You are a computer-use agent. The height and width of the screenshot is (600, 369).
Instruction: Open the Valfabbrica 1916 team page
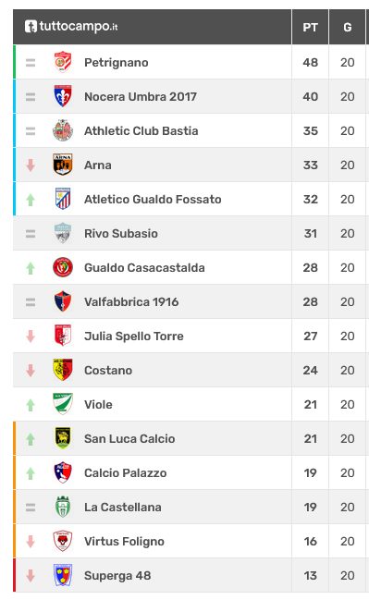131,302
